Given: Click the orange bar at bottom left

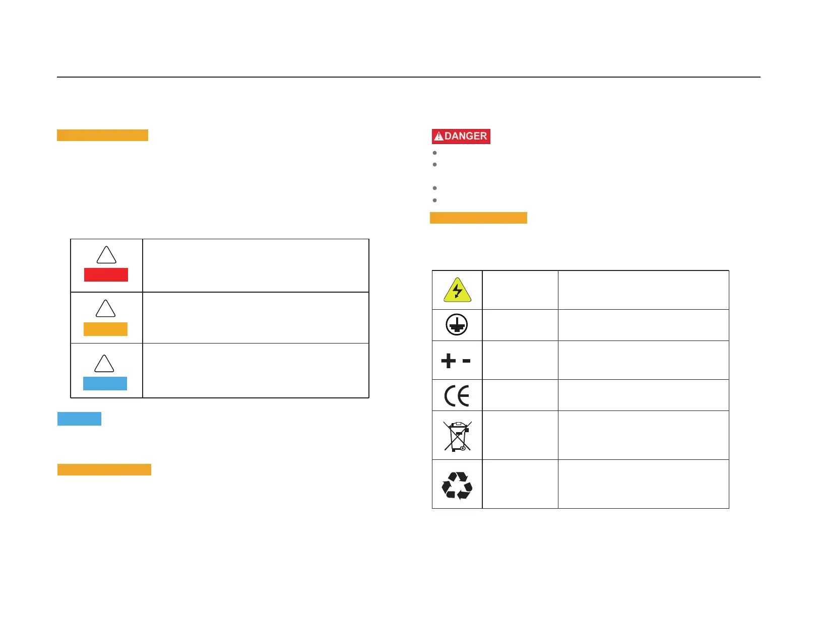Looking at the screenshot, I should pos(104,469).
